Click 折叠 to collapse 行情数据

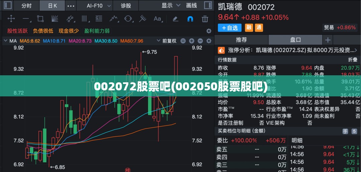click(353, 60)
